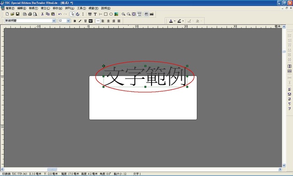Open the print preview icon
The height and width of the screenshot is (176, 293).
(x=35, y=14)
